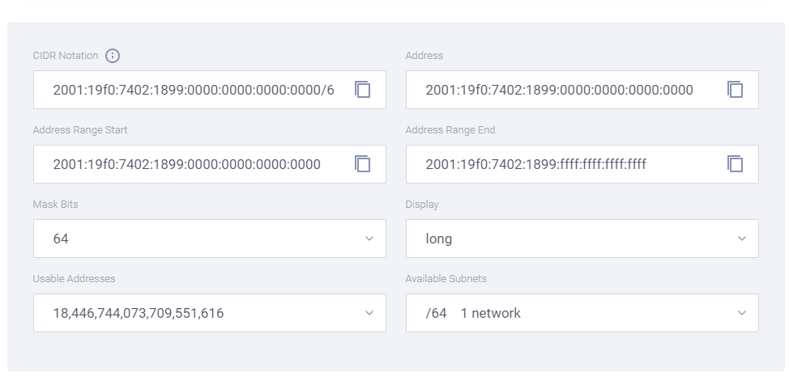Click the chevron next to "1 network"

click(741, 313)
